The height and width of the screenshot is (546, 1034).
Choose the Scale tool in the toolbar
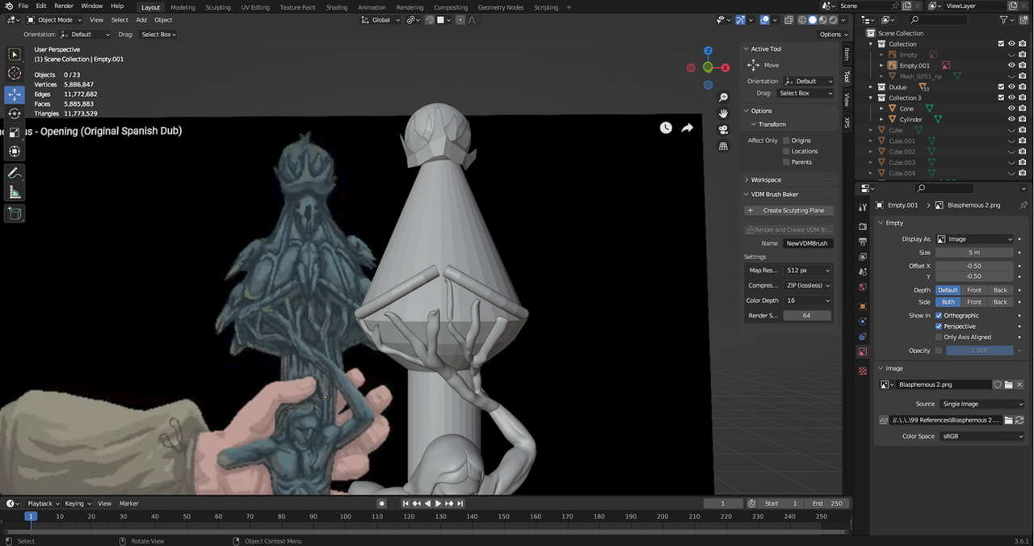(x=15, y=132)
